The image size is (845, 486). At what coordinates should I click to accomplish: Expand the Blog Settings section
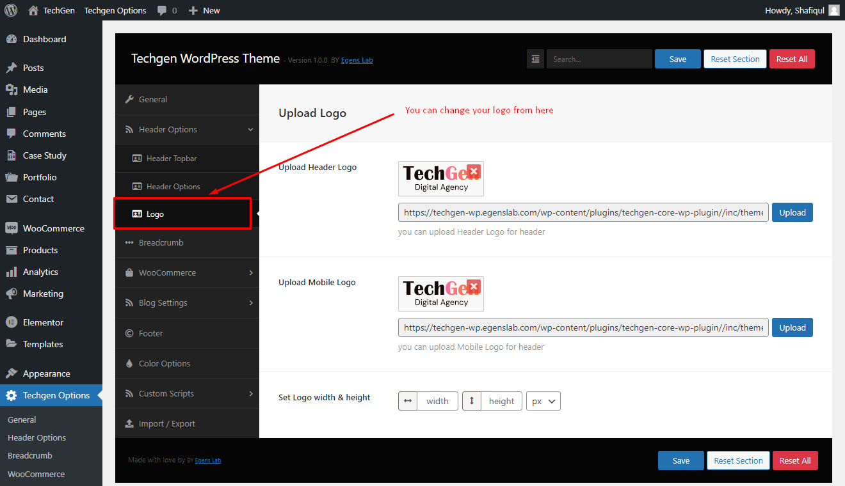187,302
